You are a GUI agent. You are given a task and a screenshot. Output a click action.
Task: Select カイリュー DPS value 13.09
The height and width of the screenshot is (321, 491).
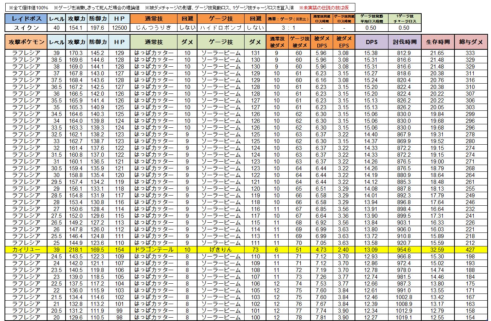(x=372, y=249)
